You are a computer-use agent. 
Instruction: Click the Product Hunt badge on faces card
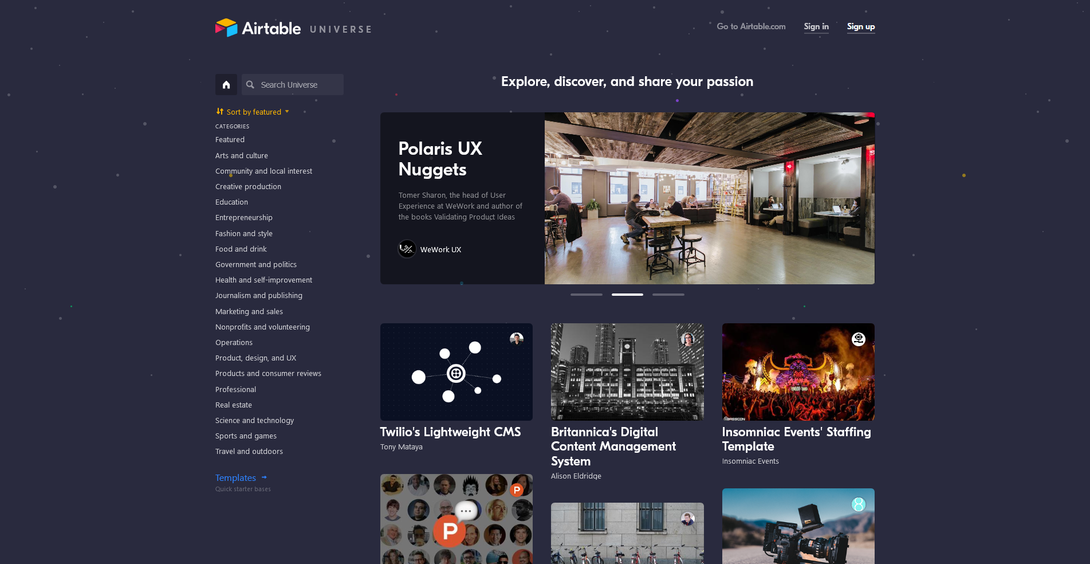pos(517,490)
